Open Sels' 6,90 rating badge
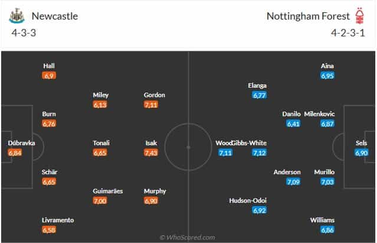 [362, 152]
